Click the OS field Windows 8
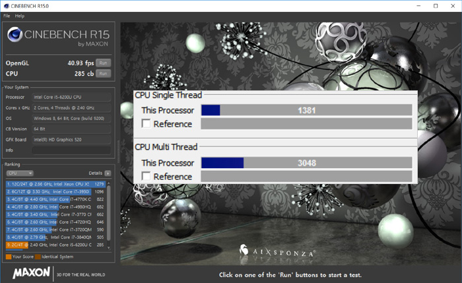The width and height of the screenshot is (462, 283). [x=71, y=118]
